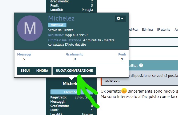The width and height of the screenshot is (178, 115).
Task: Click the IP utente post action
Action: coord(164,30)
